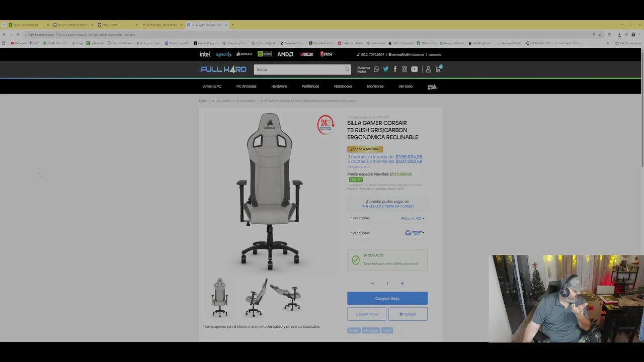Click the corsair tag below buttons
The height and width of the screenshot is (362, 644).
click(354, 330)
